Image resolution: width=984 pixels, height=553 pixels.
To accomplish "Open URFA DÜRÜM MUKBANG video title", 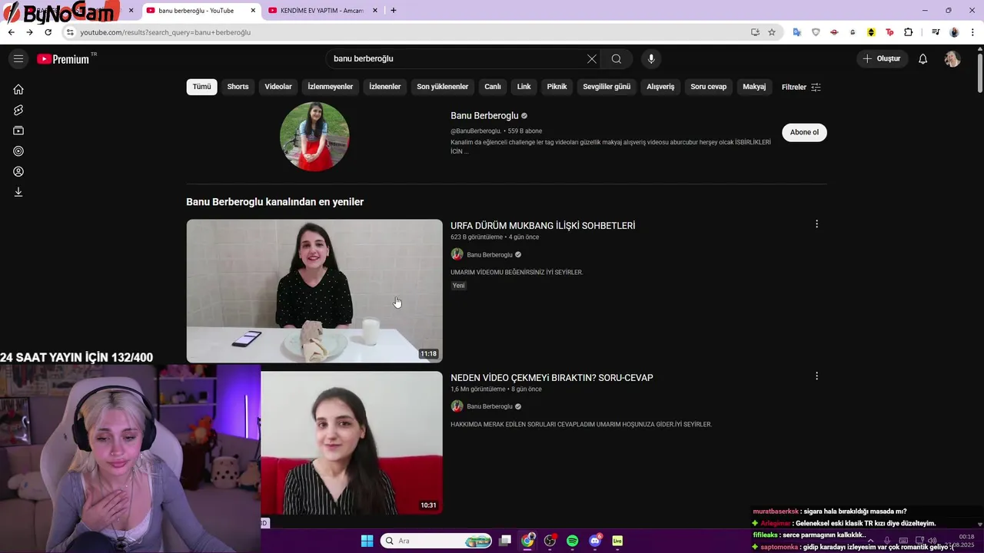I will pos(543,226).
